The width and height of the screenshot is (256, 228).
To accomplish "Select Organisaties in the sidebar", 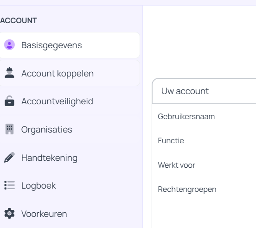I will click(70, 129).
